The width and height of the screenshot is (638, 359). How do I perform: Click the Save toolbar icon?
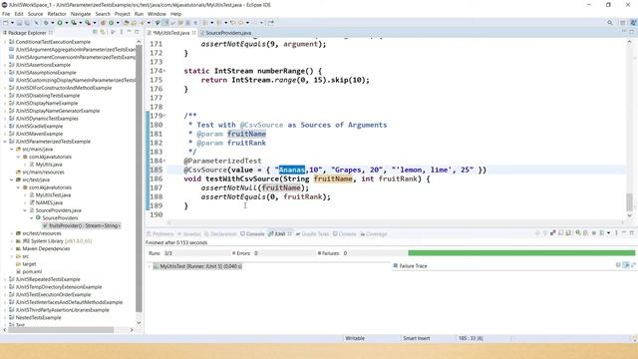[x=19, y=23]
